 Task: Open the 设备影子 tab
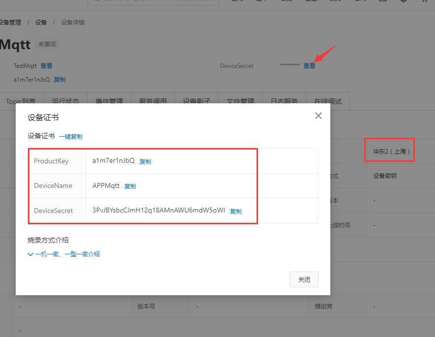point(197,101)
